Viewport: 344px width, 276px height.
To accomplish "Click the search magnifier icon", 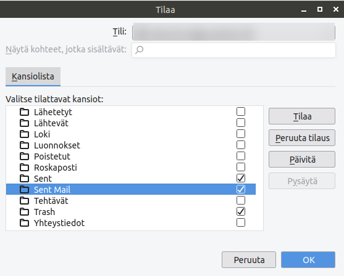I will [140, 50].
